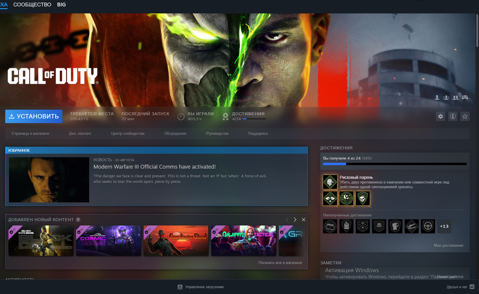Show previous new content items
This screenshot has width=479, height=294.
[287, 220]
